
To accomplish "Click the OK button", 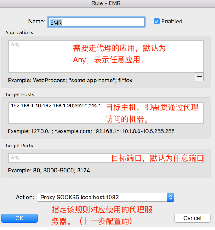I will [19, 218].
